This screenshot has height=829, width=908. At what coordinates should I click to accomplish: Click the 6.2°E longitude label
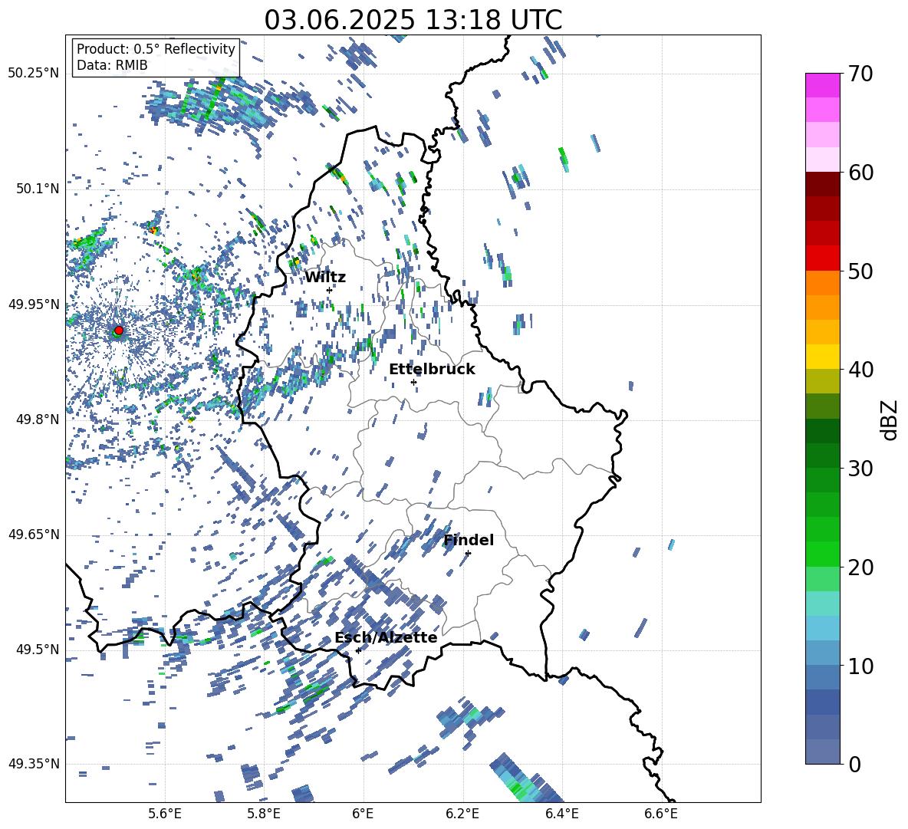(462, 814)
